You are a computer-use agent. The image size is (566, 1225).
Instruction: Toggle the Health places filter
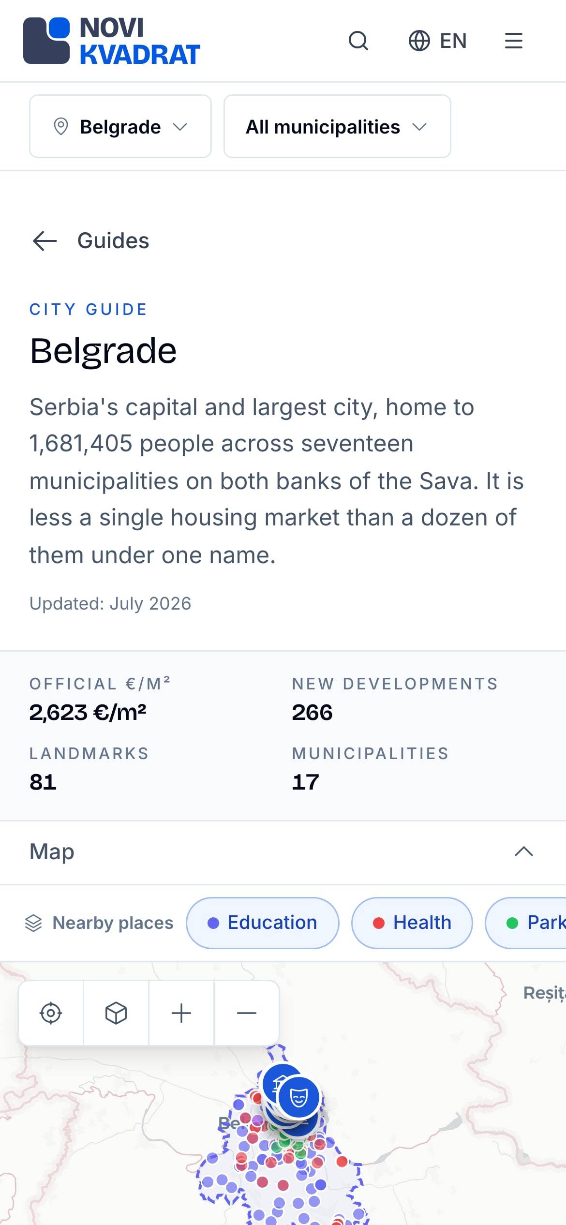pyautogui.click(x=412, y=923)
